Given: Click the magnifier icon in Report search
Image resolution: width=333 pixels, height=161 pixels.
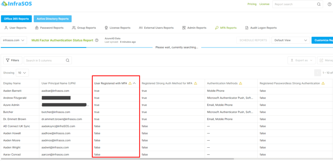Looking at the screenshot, I should point(319,4).
